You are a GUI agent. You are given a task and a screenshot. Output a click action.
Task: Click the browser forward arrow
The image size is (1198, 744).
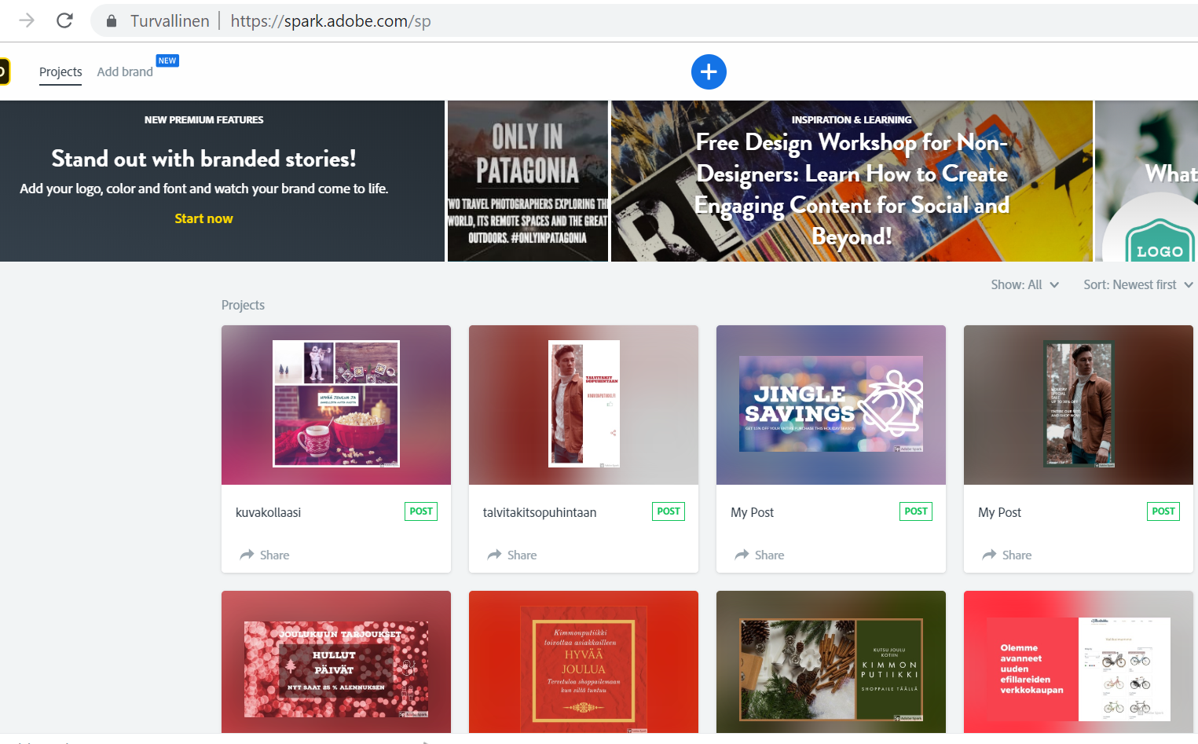click(x=27, y=20)
